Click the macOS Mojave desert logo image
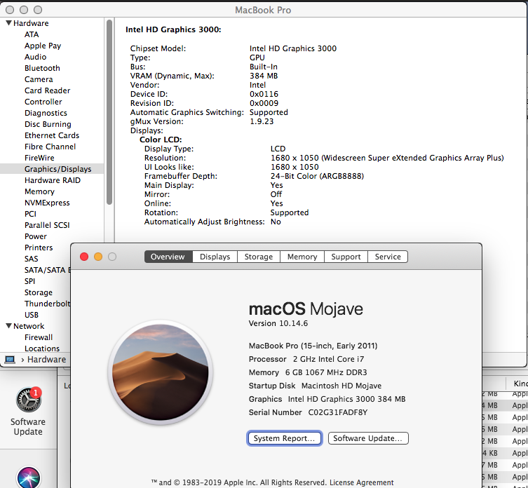Screen dimensions: 528x488 click(161, 372)
